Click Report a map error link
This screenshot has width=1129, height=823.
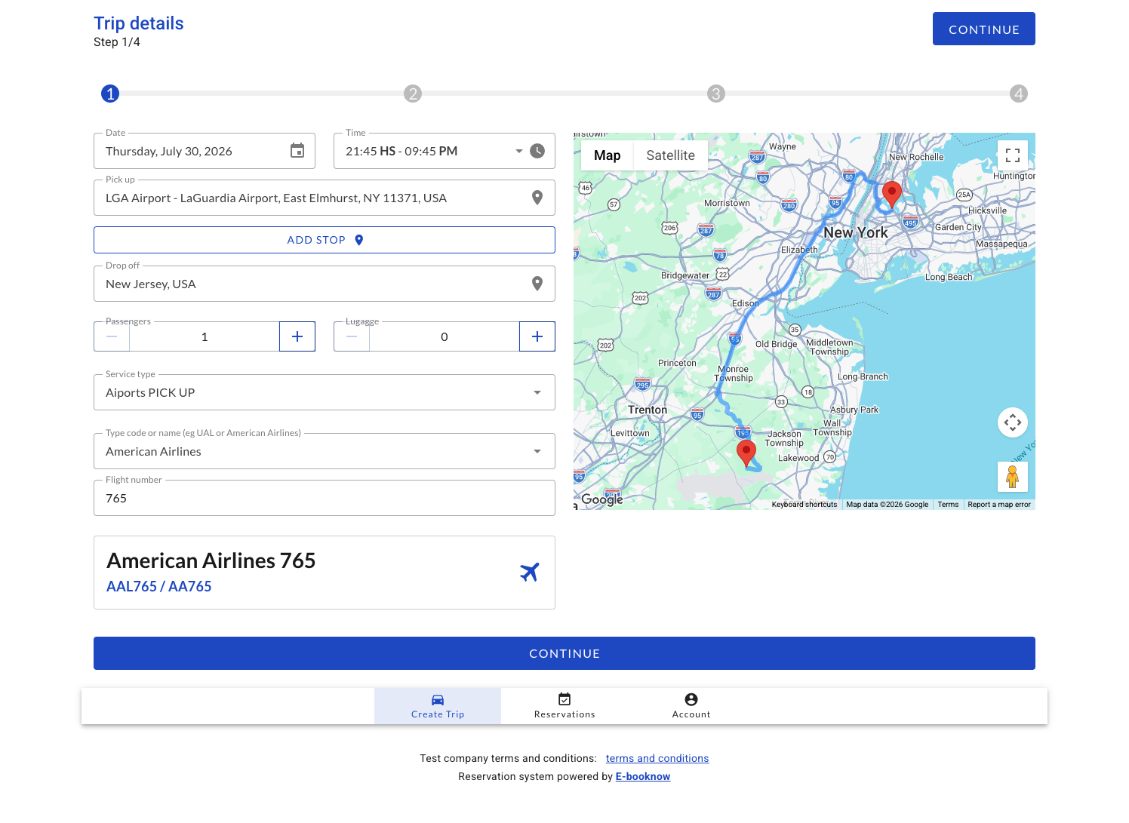(999, 505)
